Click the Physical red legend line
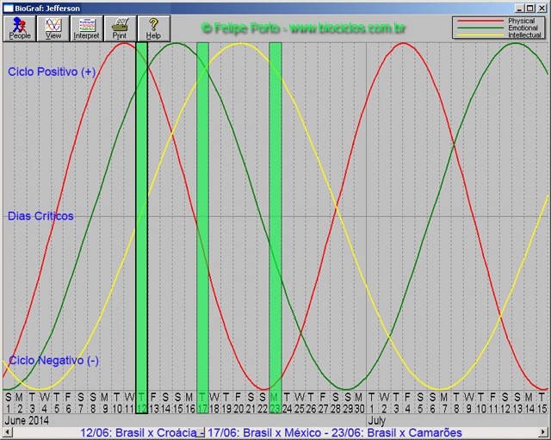The image size is (551, 440). click(480, 21)
